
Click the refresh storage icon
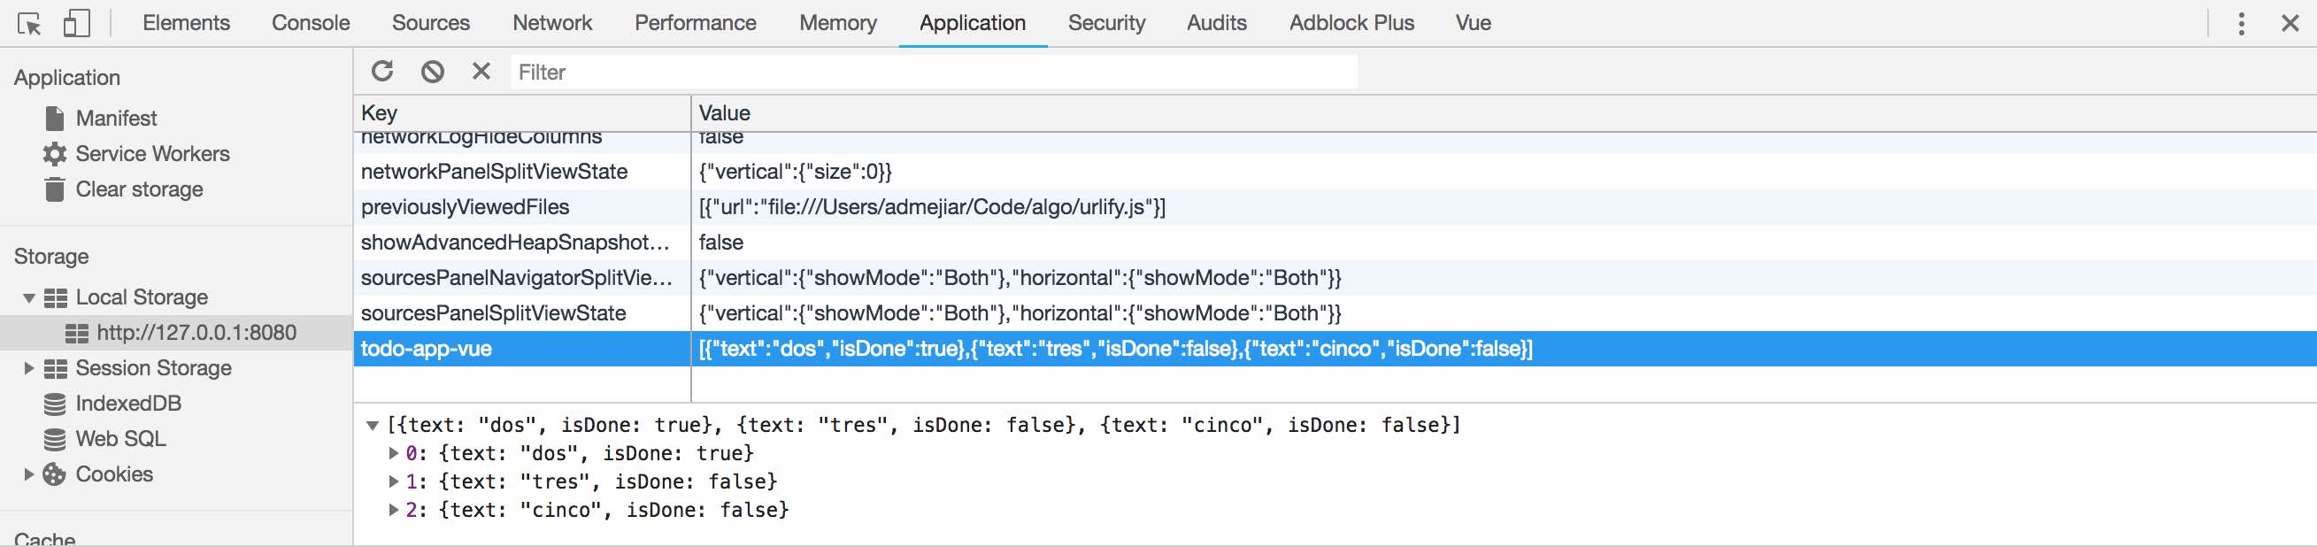(x=382, y=71)
